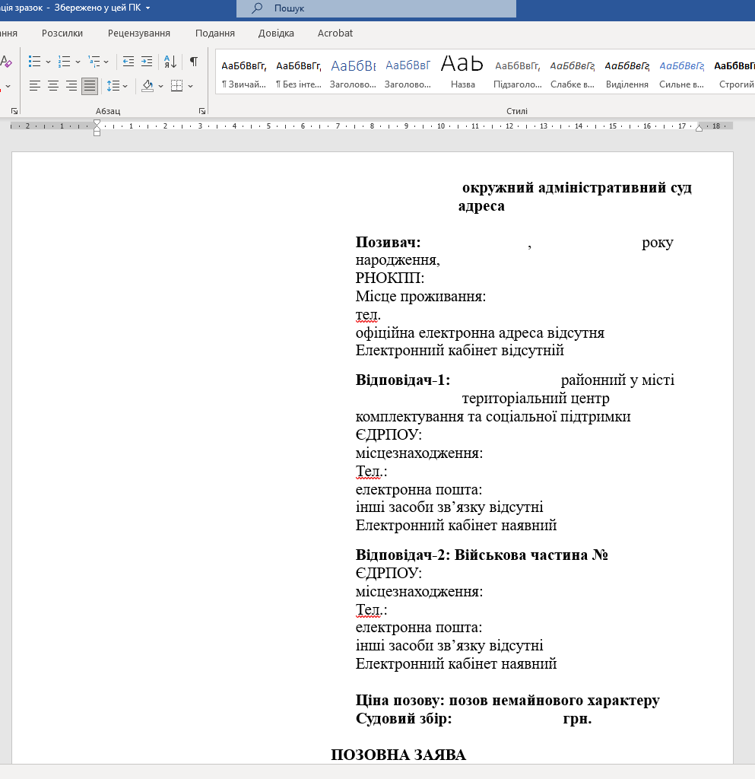Click the 'окружний адміністративний суд' line

tap(577, 188)
